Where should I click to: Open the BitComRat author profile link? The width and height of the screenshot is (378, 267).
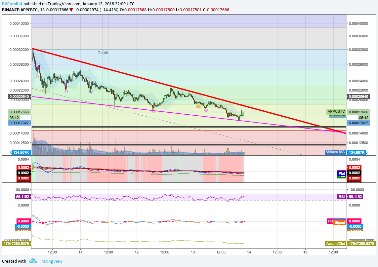pos(12,4)
